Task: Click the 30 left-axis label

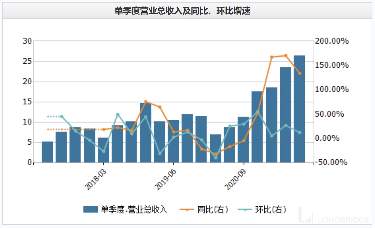Action: click(27, 41)
